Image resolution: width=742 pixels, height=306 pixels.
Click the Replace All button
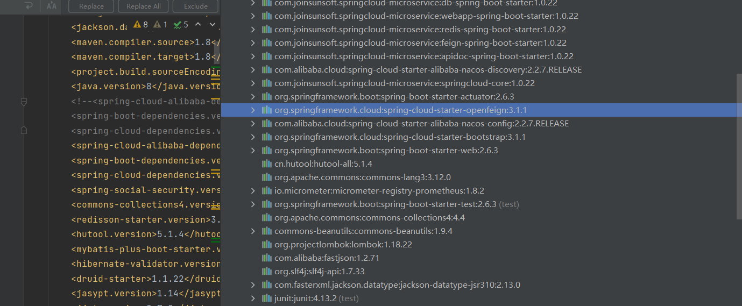click(143, 6)
